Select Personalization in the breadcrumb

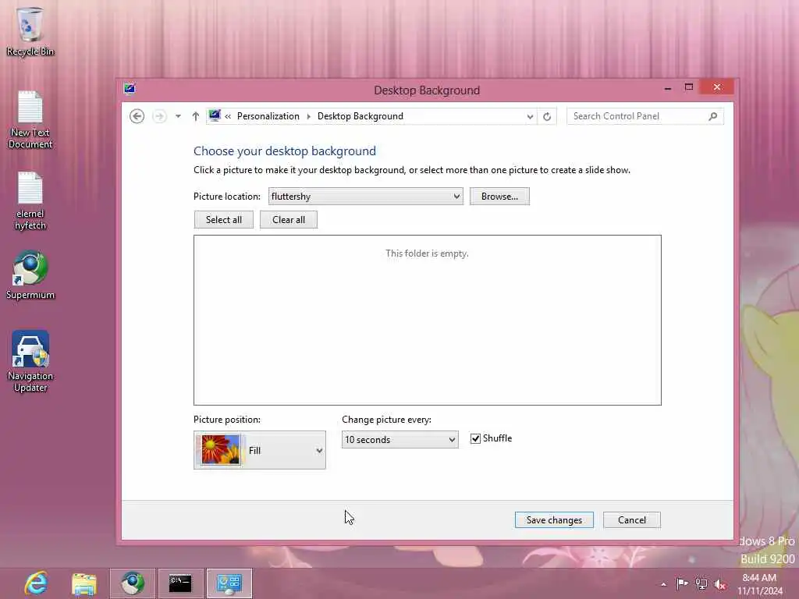pos(268,116)
